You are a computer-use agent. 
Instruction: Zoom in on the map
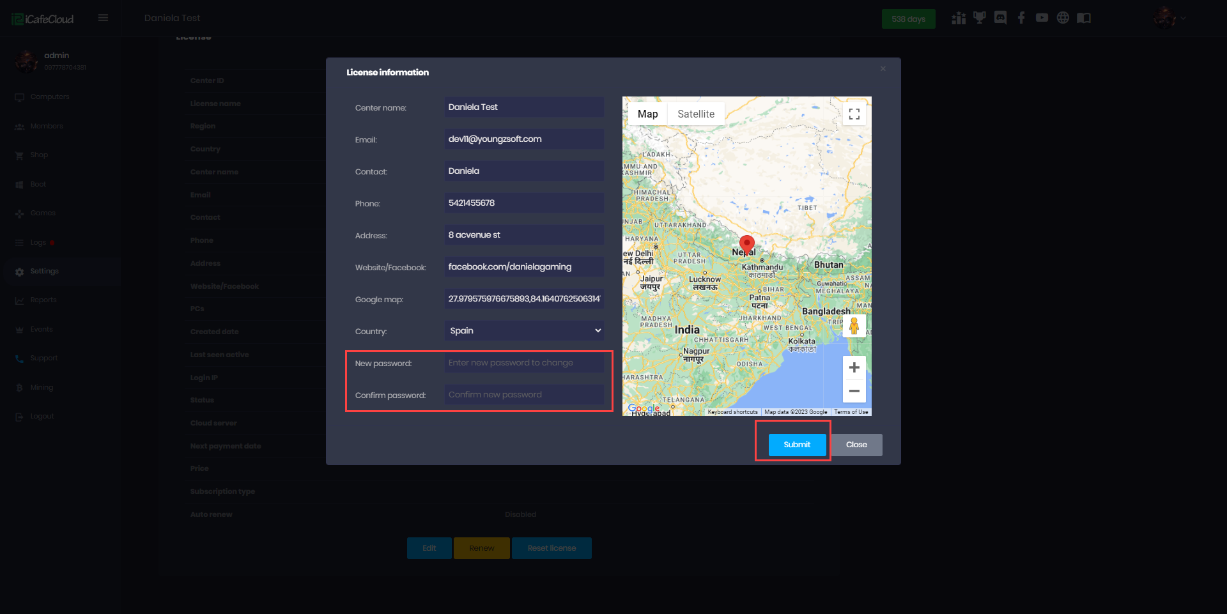click(x=854, y=367)
